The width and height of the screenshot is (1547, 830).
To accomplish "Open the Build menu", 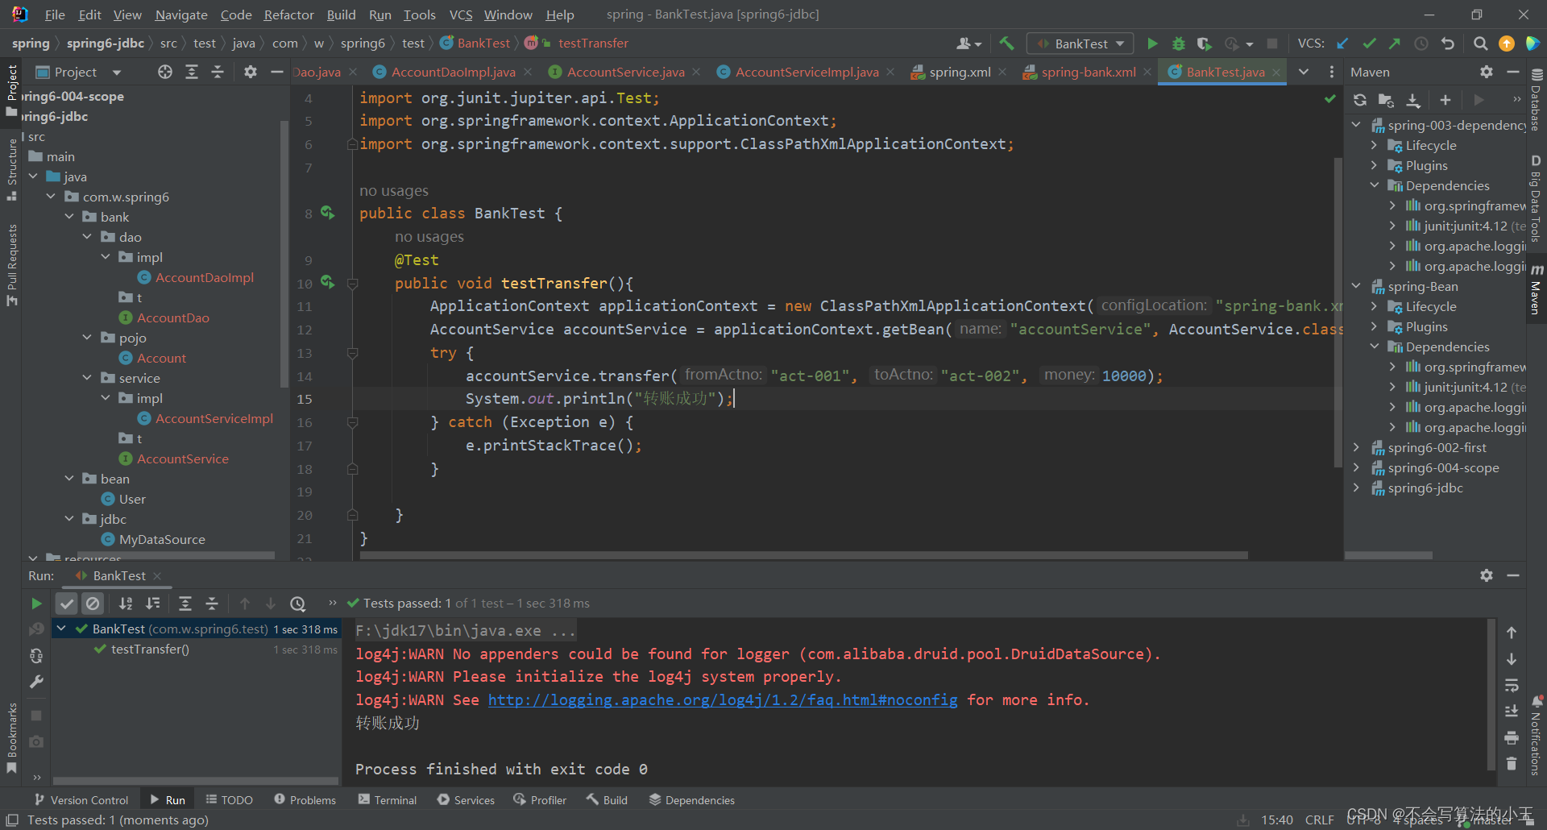I will [341, 15].
